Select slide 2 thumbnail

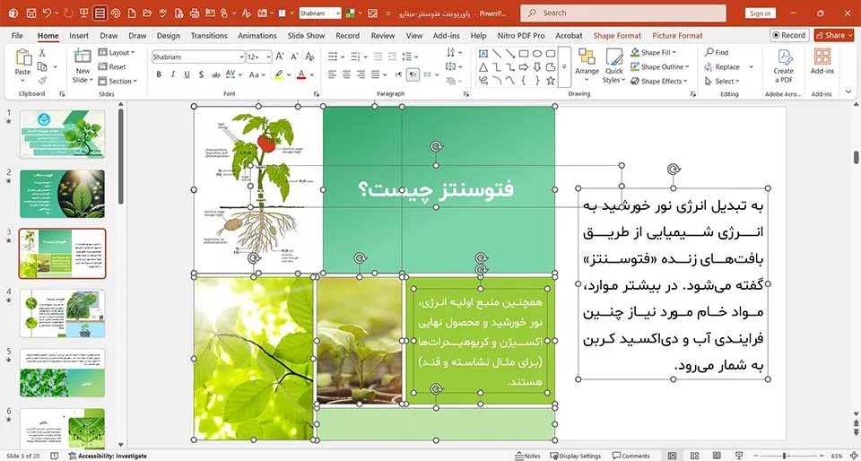click(x=63, y=194)
